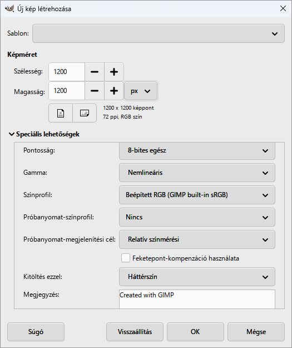
Task: Click the Pontosság label
Action: coord(39,150)
